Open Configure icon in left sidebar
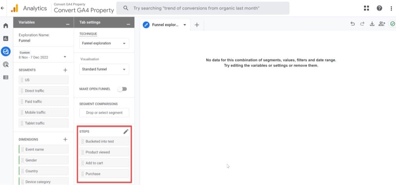Viewport: 396px width, 185px height. pos(6,77)
